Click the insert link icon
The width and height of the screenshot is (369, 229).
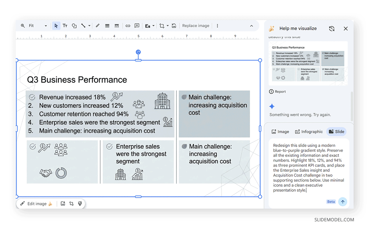(128, 26)
